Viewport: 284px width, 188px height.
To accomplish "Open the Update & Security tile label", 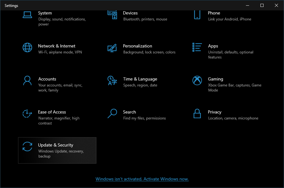I will [56, 145].
